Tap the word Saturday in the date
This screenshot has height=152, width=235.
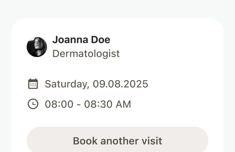click(66, 84)
